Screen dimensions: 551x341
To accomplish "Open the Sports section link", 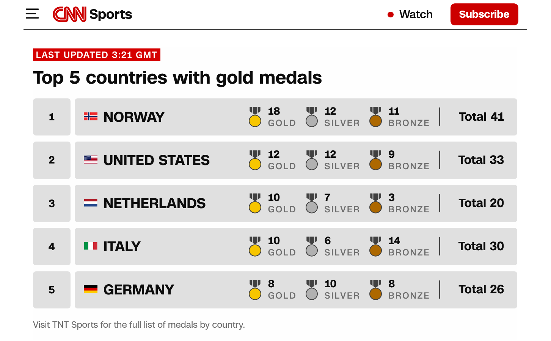I will tap(111, 14).
